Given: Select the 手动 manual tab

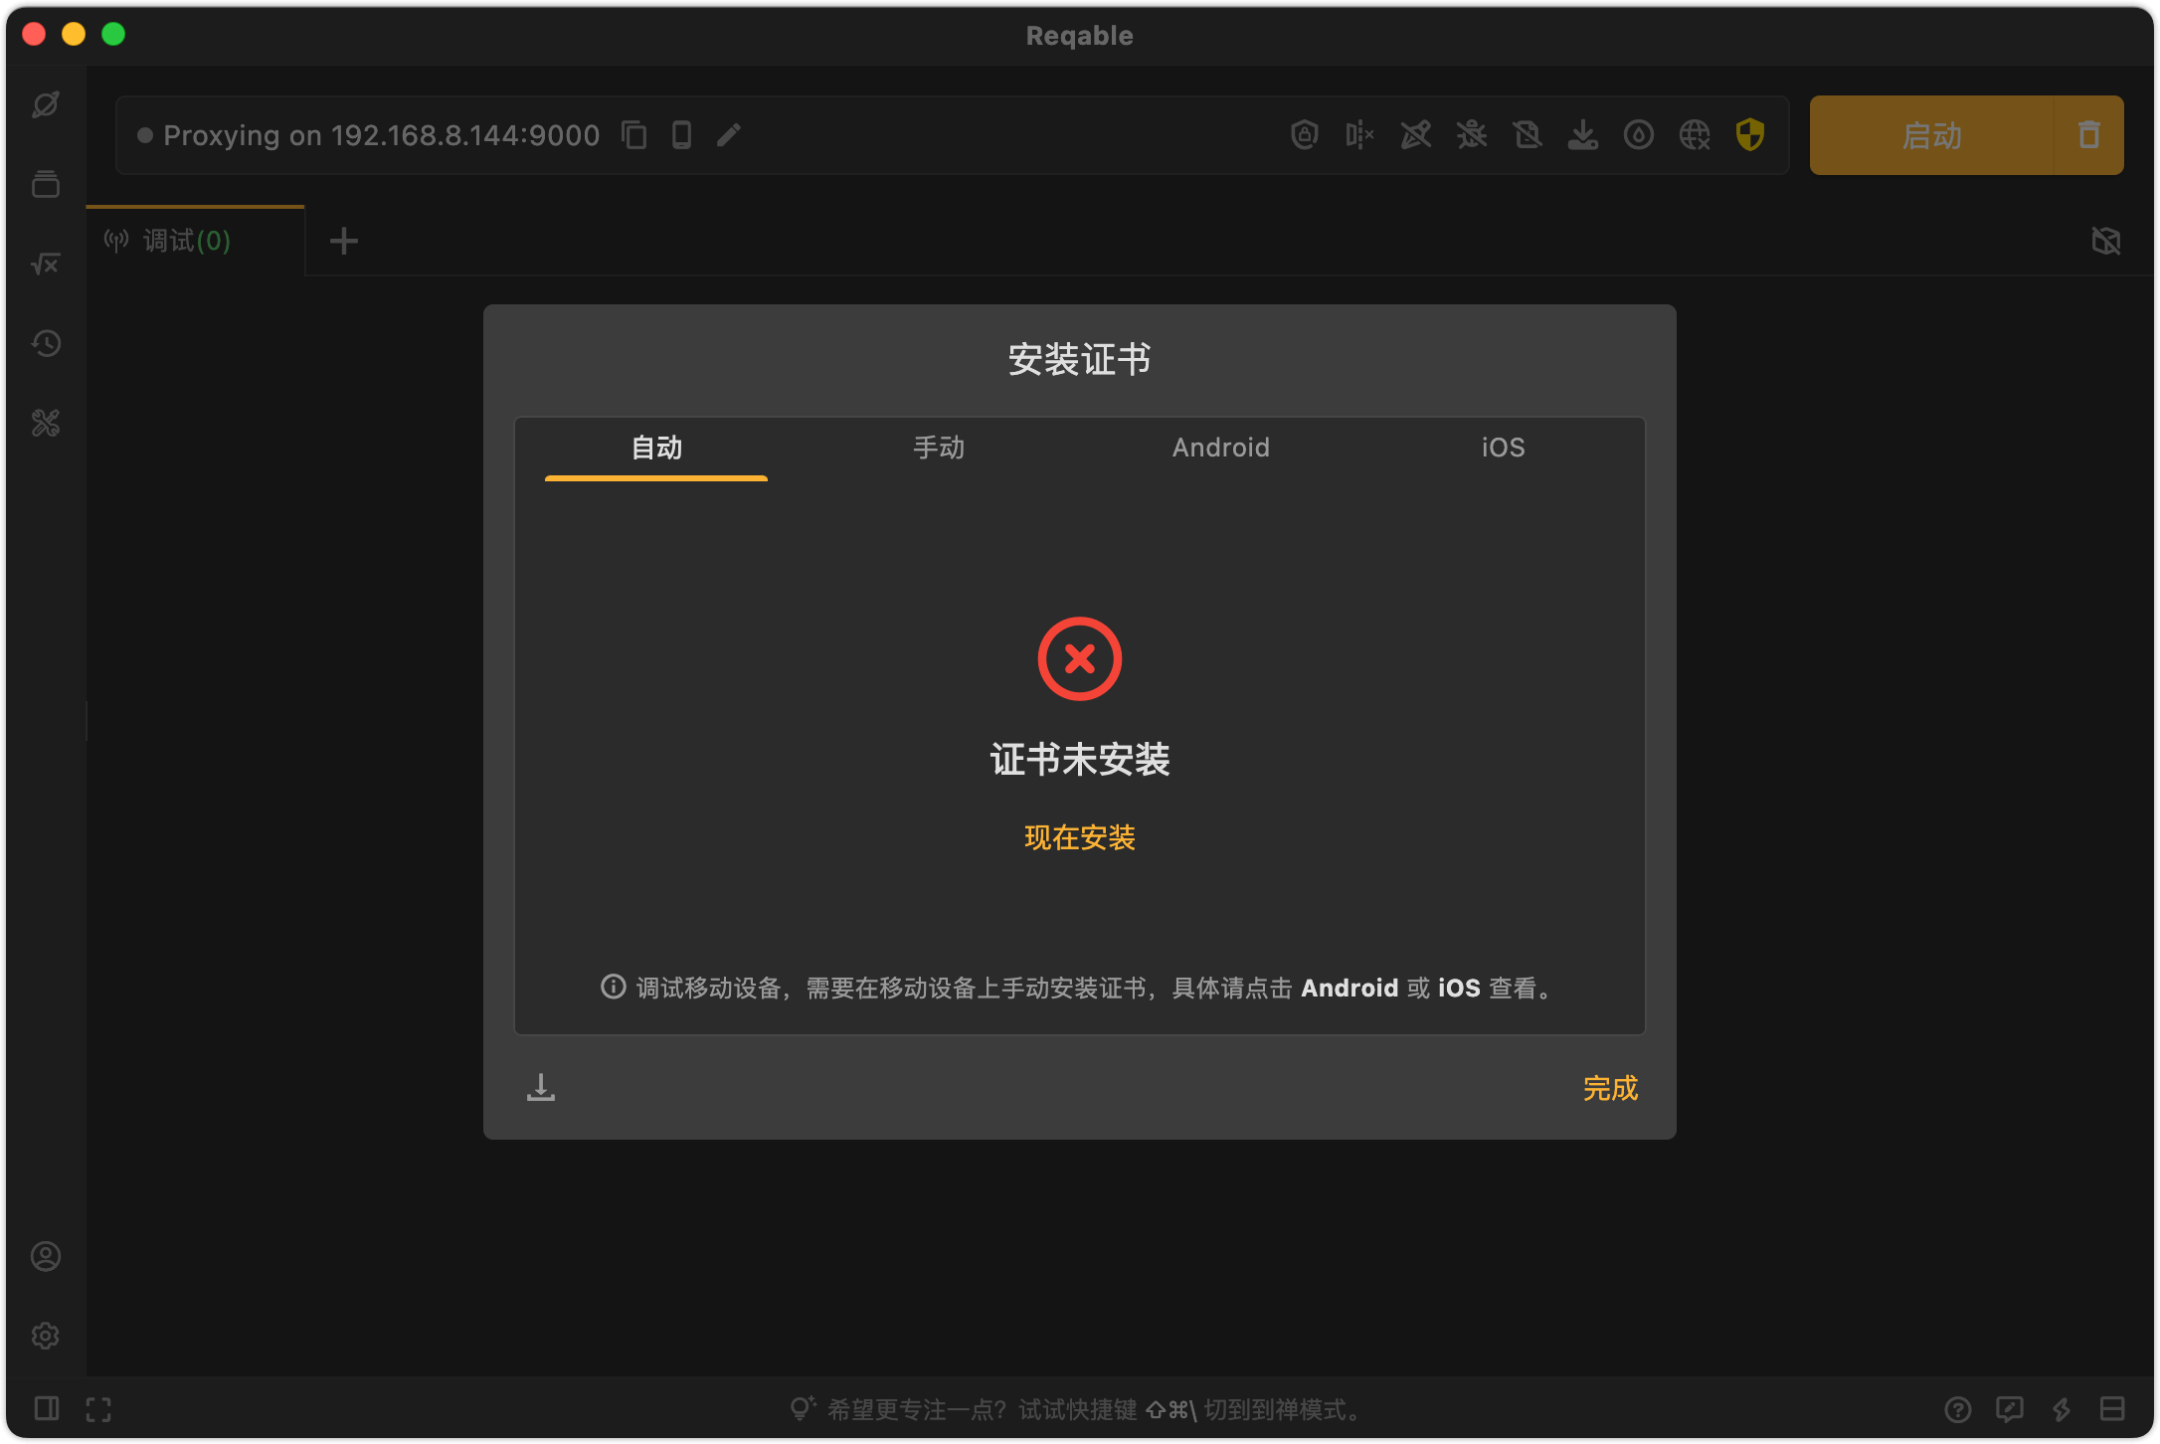Looking at the screenshot, I should click(938, 448).
